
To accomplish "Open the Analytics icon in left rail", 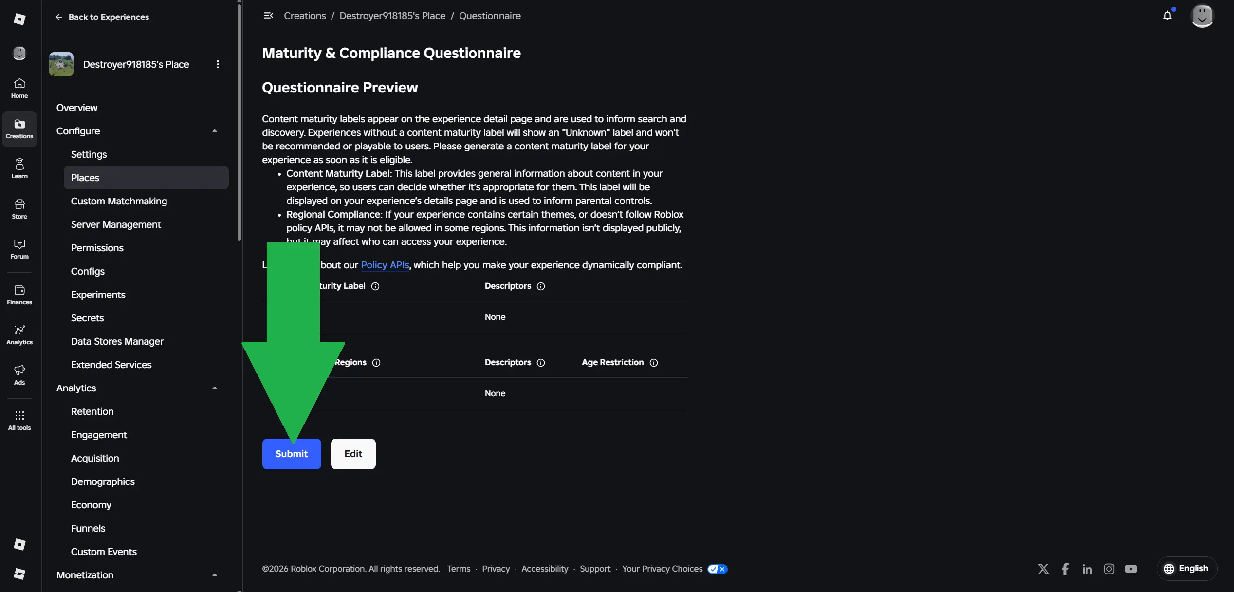I will pos(19,335).
